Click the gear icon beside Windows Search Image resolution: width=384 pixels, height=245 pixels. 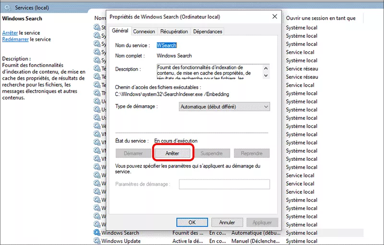pyautogui.click(x=97, y=233)
